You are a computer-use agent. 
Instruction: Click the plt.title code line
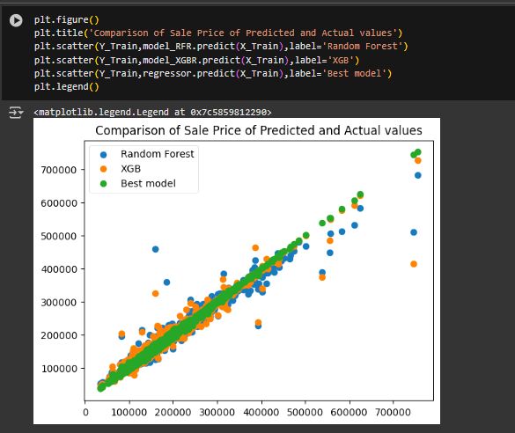(218, 33)
